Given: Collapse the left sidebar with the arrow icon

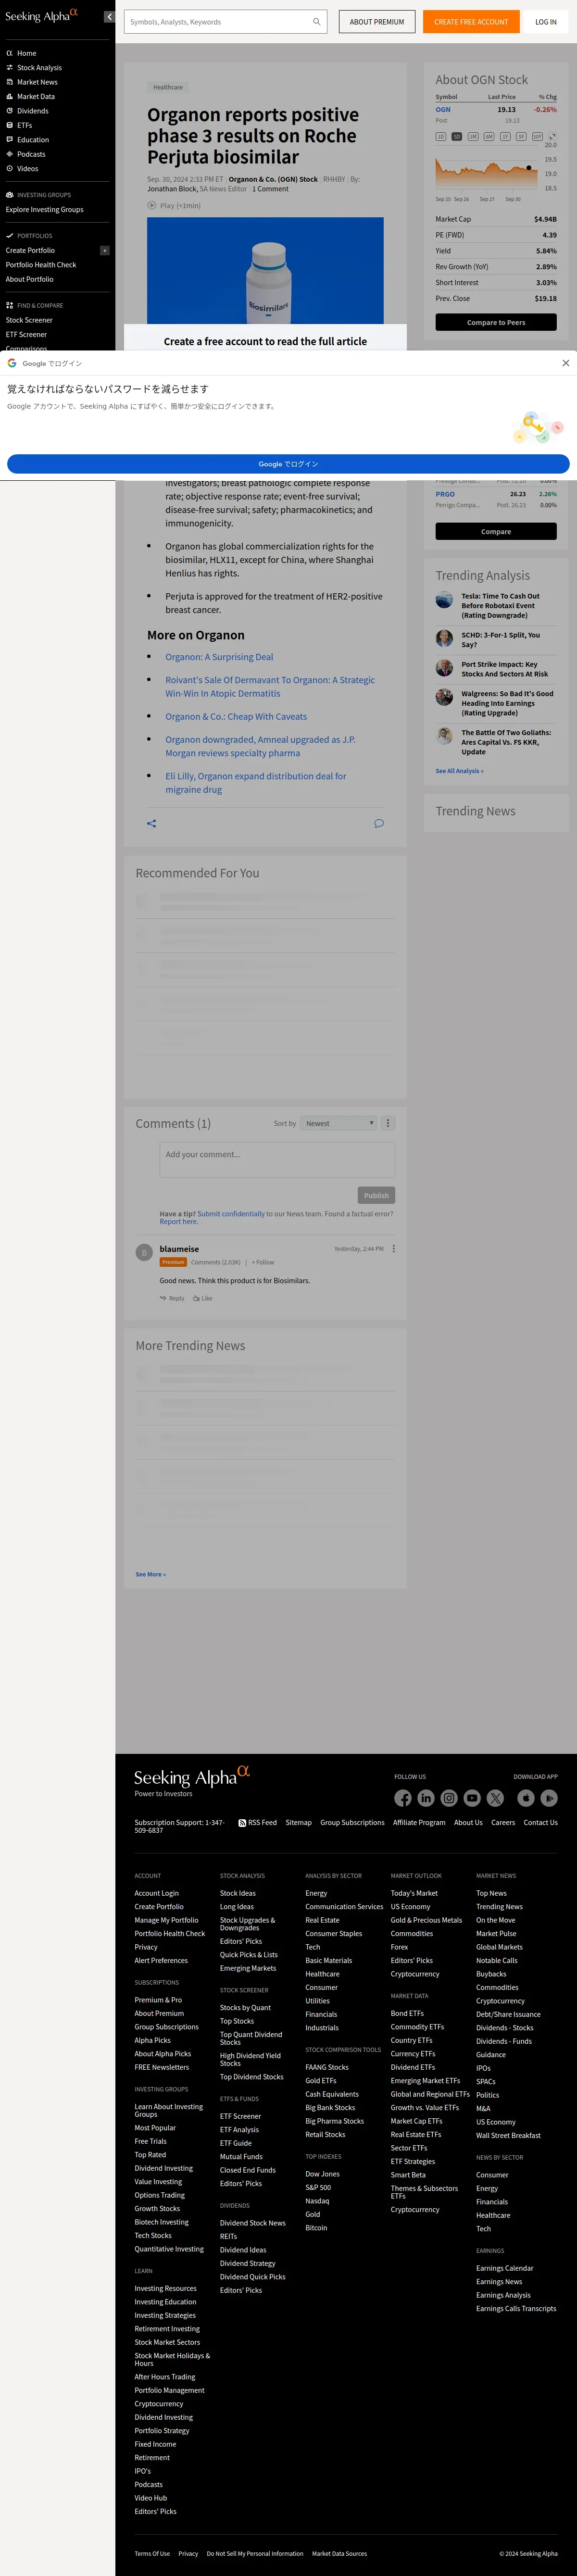Looking at the screenshot, I should tap(109, 17).
